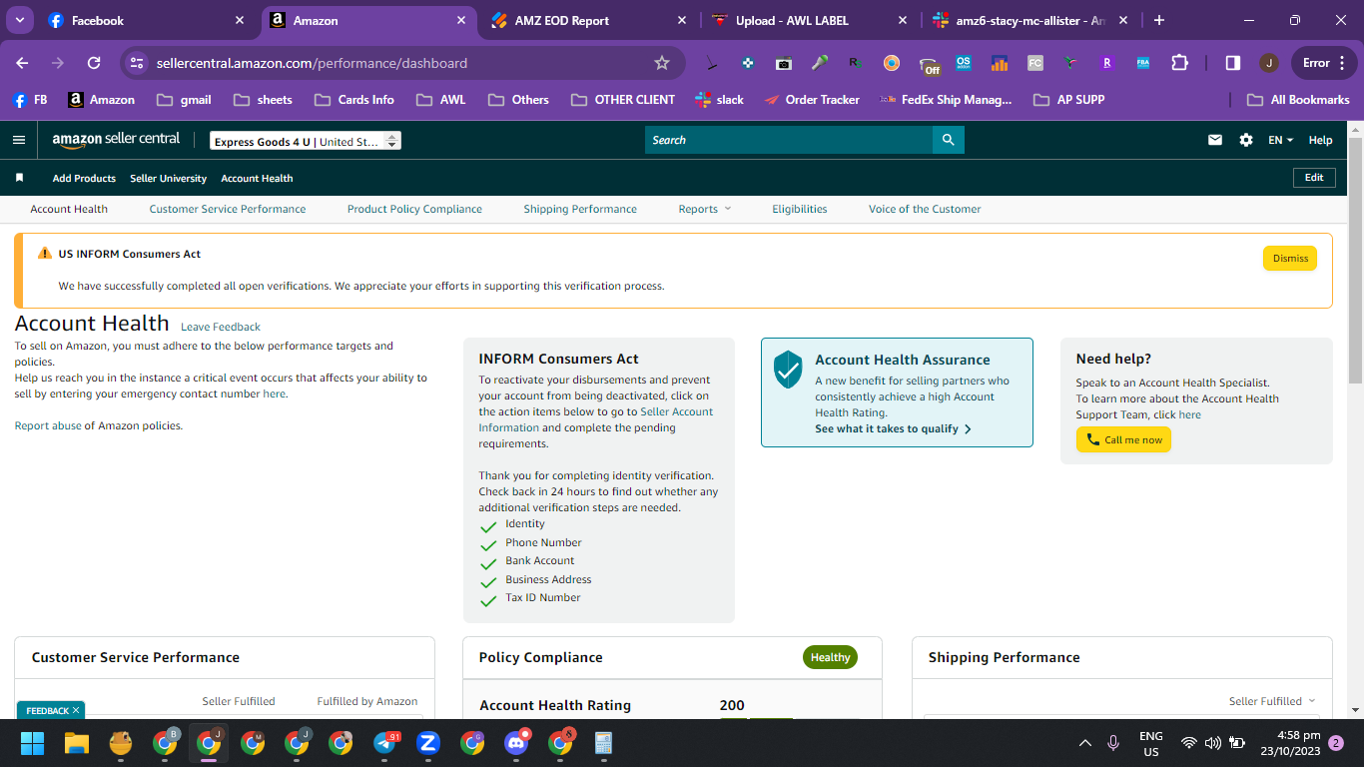Click the browser address bar URL

pos(312,63)
